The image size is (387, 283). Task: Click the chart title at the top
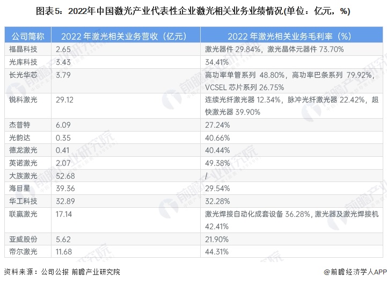(193, 11)
